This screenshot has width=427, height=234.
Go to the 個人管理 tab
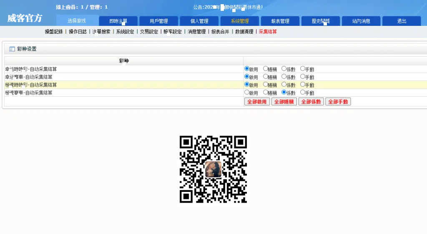coord(199,21)
